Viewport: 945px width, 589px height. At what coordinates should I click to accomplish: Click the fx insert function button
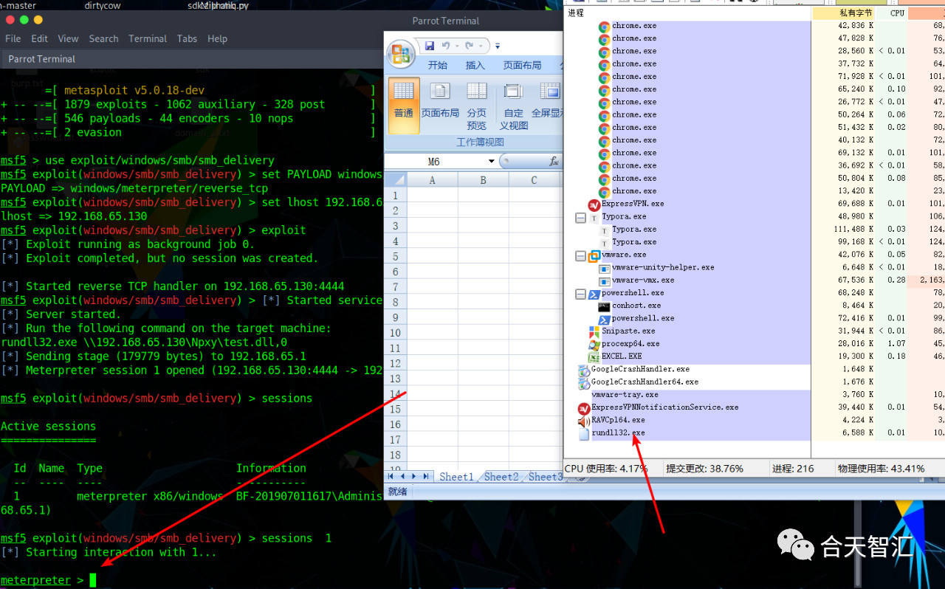coord(554,162)
